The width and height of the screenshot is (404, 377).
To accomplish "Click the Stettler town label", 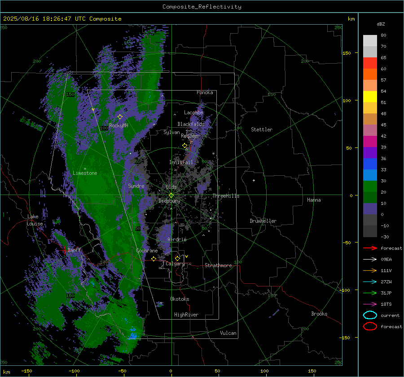I will pos(262,130).
